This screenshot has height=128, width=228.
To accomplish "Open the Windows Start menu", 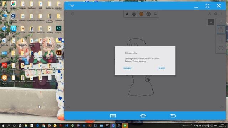I will tap(3, 126).
